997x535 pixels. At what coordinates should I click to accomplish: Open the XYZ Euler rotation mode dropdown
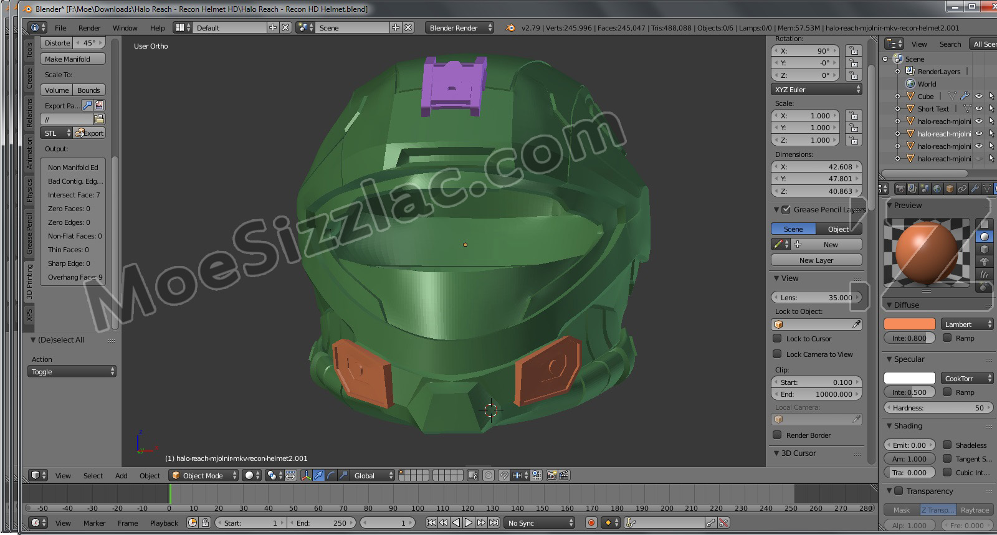816,90
